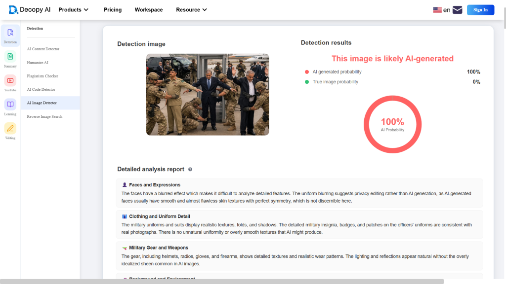Go to the Pricing page
Screen dimensions: 506x284
pos(113,10)
